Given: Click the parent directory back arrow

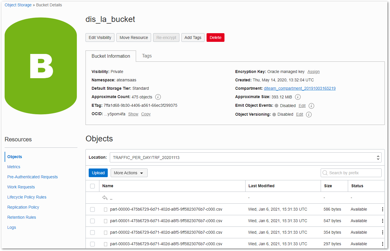Looking at the screenshot, I should (105, 198).
